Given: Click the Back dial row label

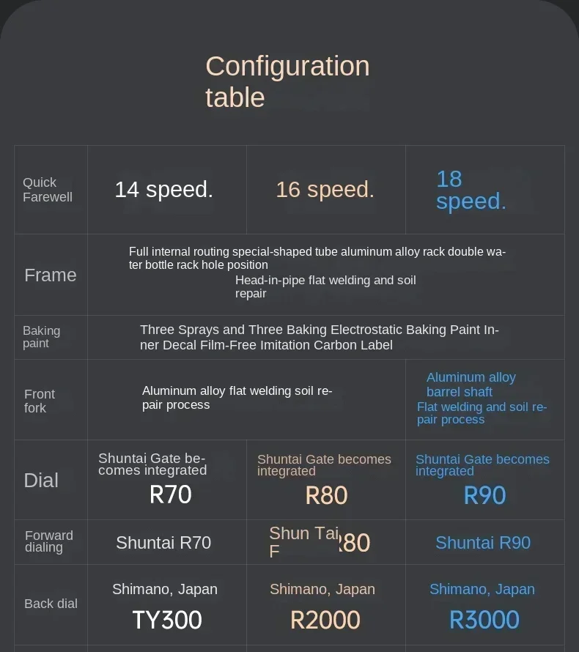Looking at the screenshot, I should coord(51,604).
